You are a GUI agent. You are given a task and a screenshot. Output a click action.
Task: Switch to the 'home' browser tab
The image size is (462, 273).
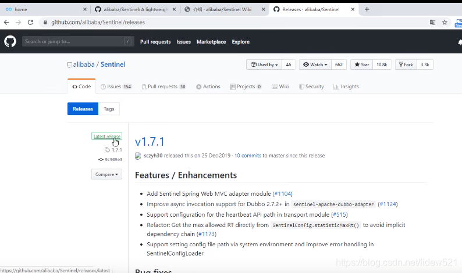44,9
